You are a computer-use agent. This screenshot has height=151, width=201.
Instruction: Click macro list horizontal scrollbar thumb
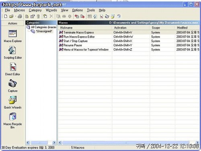point(126,143)
